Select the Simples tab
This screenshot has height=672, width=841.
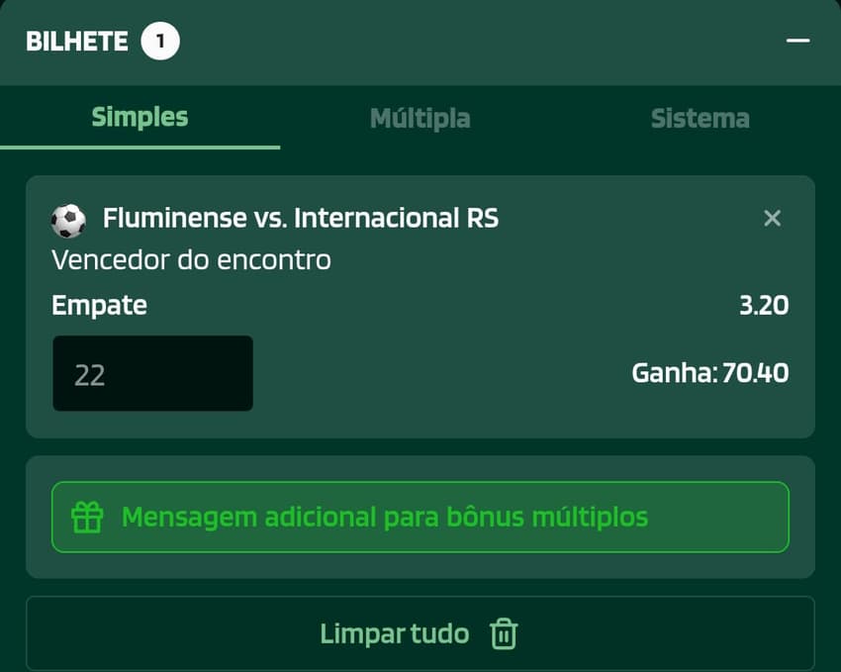pyautogui.click(x=140, y=117)
